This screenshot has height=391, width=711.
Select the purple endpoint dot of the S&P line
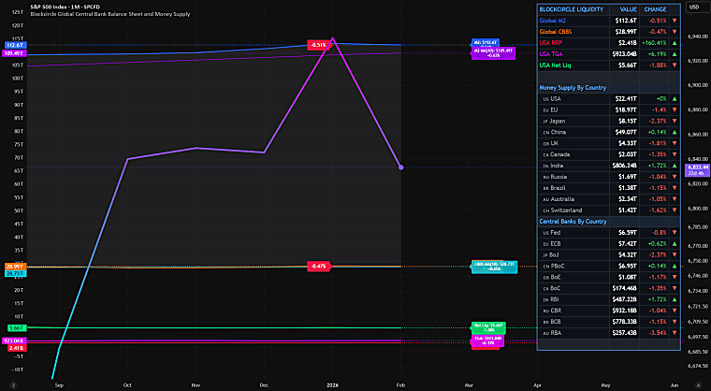click(400, 167)
